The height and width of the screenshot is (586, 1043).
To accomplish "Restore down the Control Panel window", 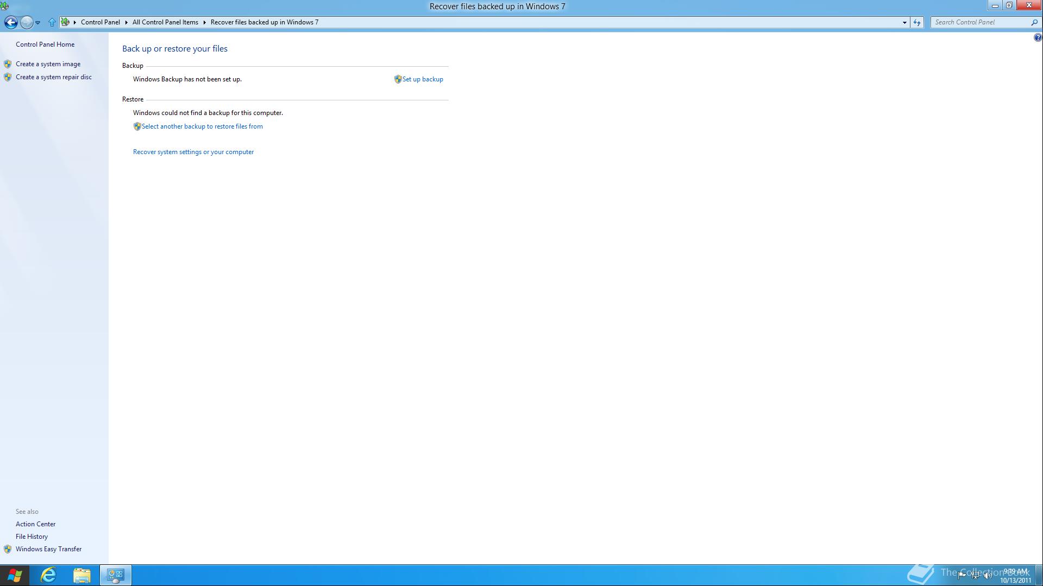I will (1009, 5).
